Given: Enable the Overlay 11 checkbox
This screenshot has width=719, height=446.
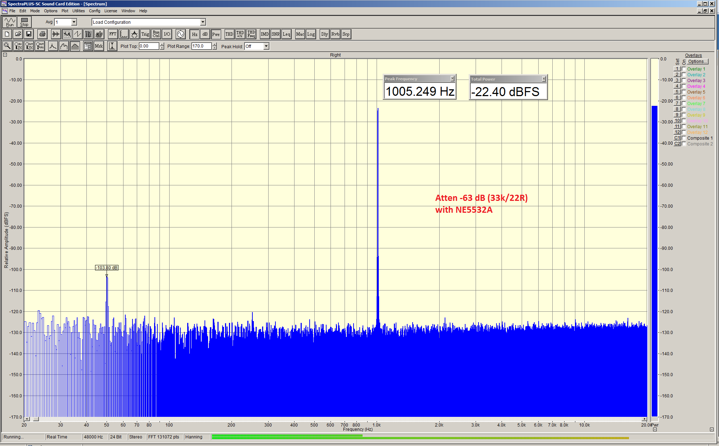Looking at the screenshot, I should [x=684, y=126].
